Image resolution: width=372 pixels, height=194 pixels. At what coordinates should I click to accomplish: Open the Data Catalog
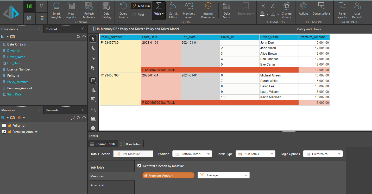coord(106,10)
